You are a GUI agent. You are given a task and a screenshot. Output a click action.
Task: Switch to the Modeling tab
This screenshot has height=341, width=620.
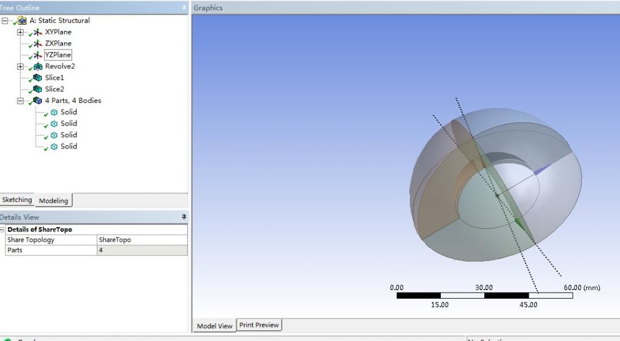pos(53,200)
